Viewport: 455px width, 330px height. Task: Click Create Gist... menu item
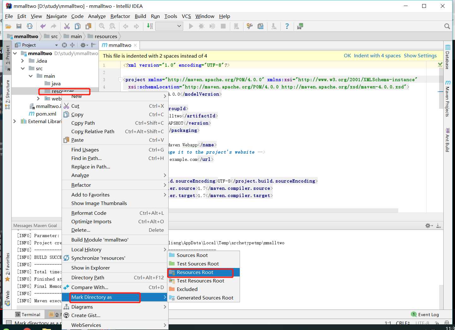click(x=115, y=315)
